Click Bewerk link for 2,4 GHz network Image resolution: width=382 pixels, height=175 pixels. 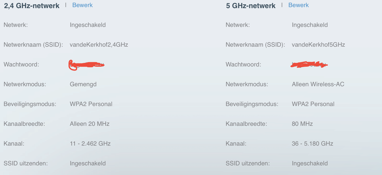coord(83,5)
